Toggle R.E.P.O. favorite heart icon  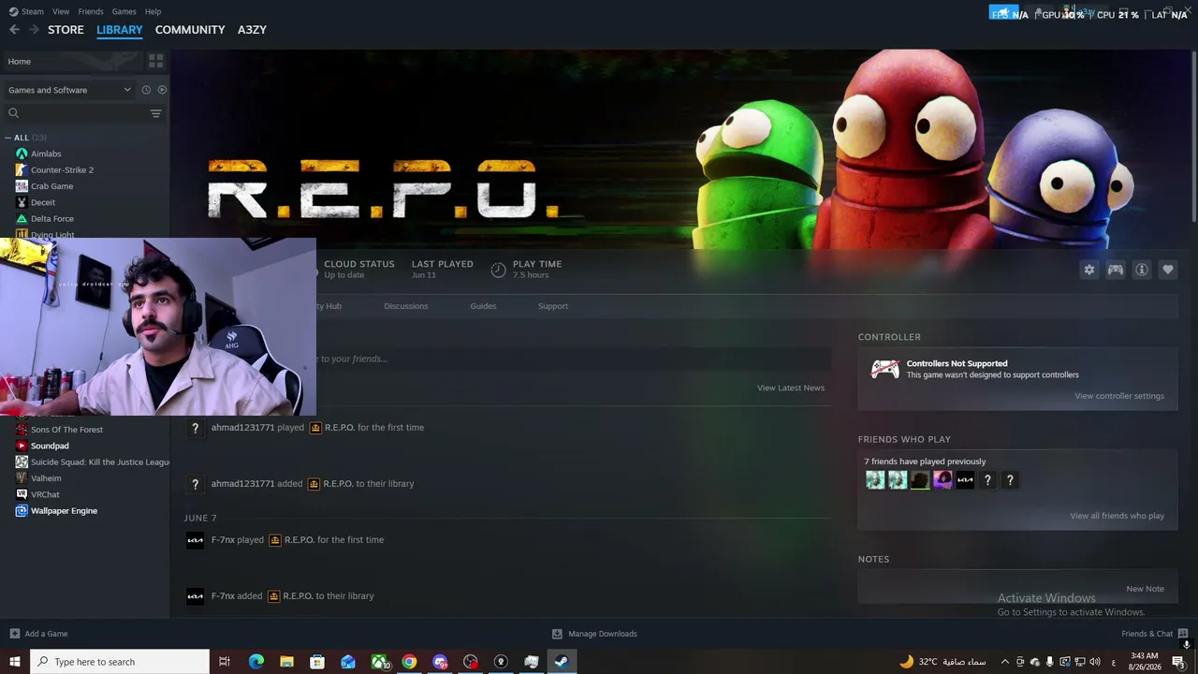click(x=1168, y=270)
